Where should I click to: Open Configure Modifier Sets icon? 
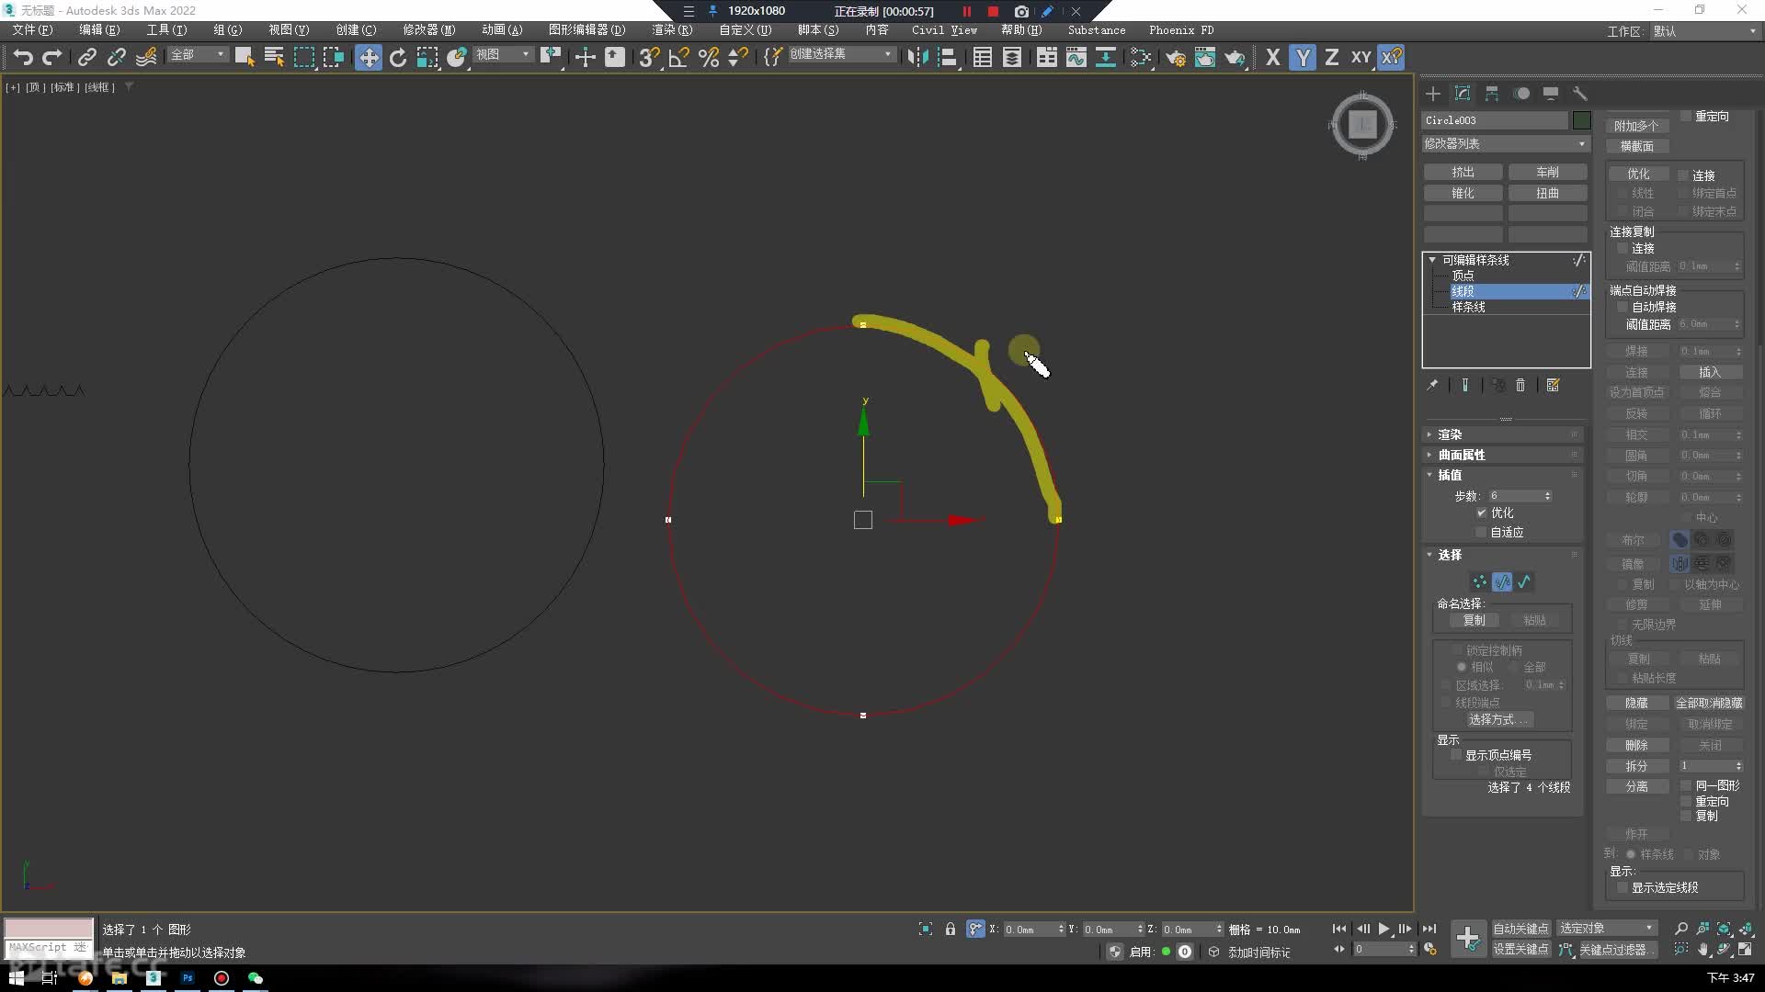(x=1553, y=385)
